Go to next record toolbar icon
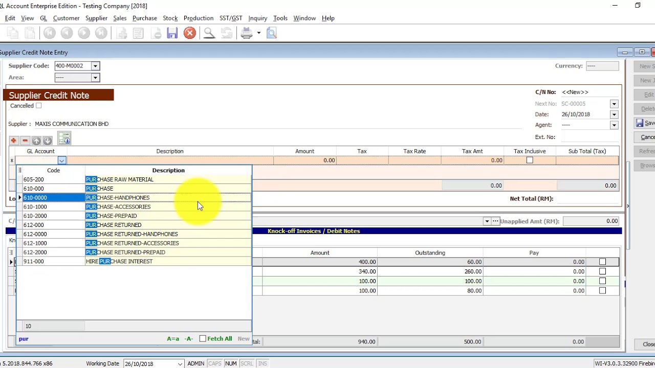655x368 pixels. coord(84,33)
